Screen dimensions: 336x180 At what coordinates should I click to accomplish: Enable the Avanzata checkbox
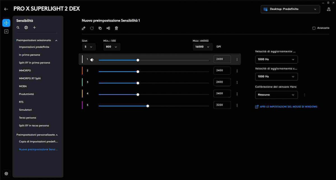pos(314,28)
